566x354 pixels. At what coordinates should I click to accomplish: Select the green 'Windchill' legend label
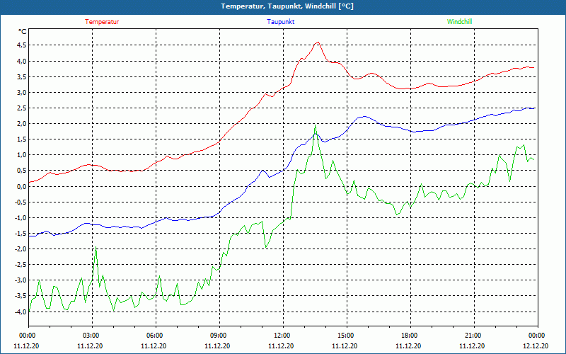(459, 22)
